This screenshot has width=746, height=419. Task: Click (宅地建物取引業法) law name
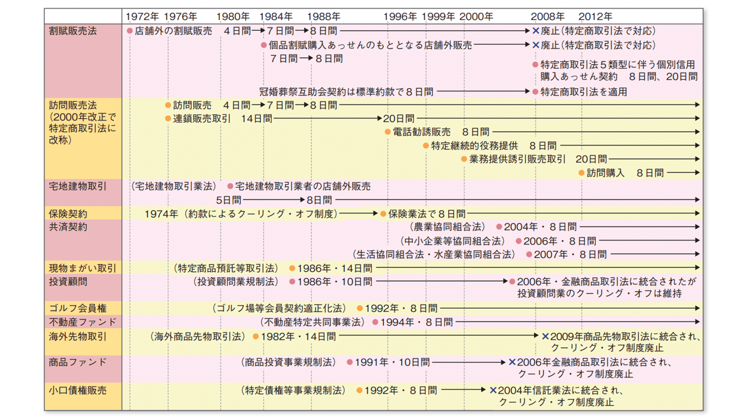tap(173, 186)
